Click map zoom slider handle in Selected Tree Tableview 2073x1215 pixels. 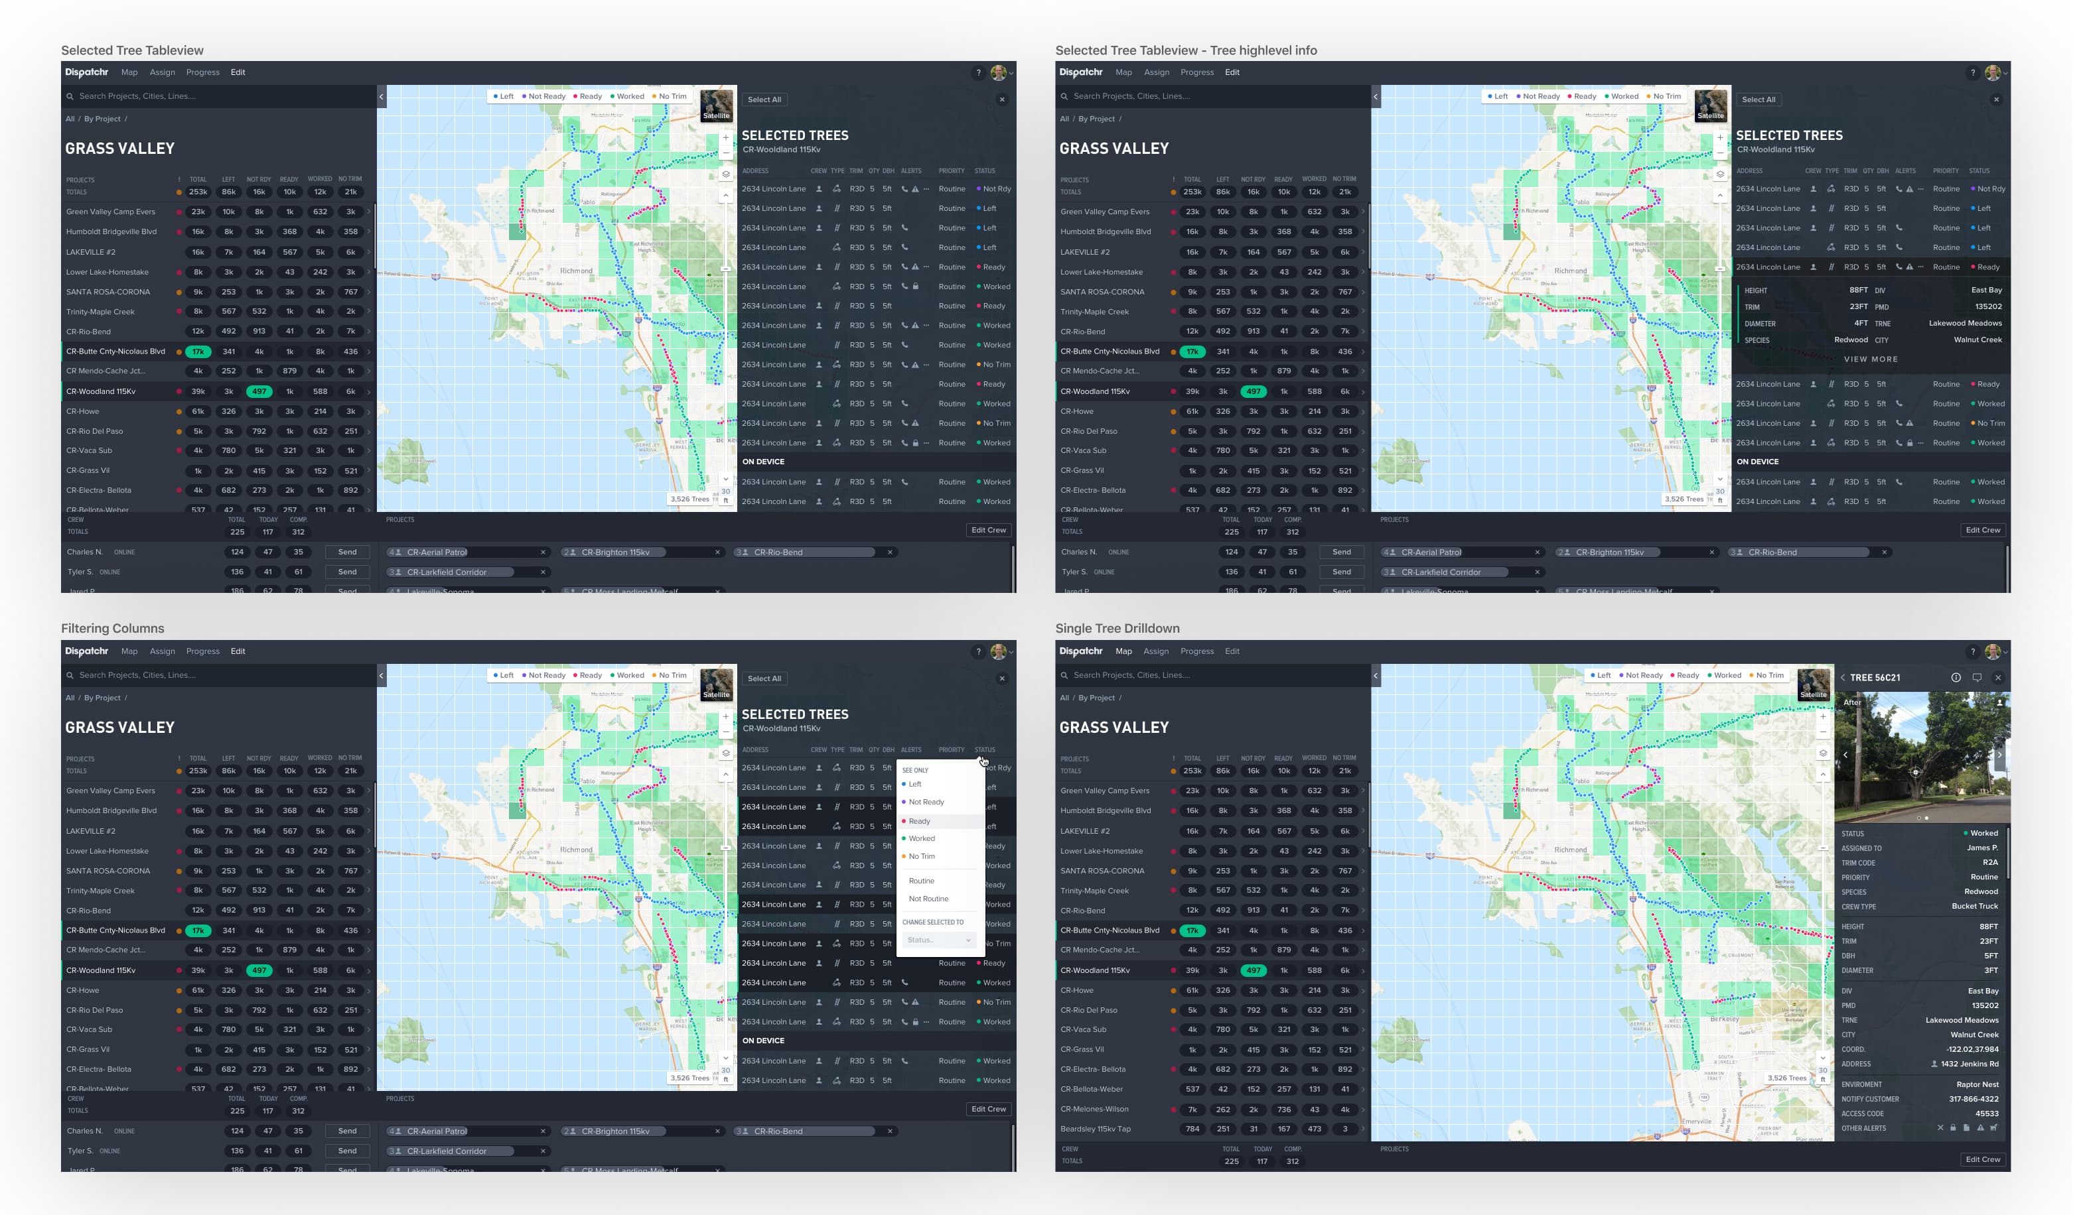pyautogui.click(x=725, y=269)
